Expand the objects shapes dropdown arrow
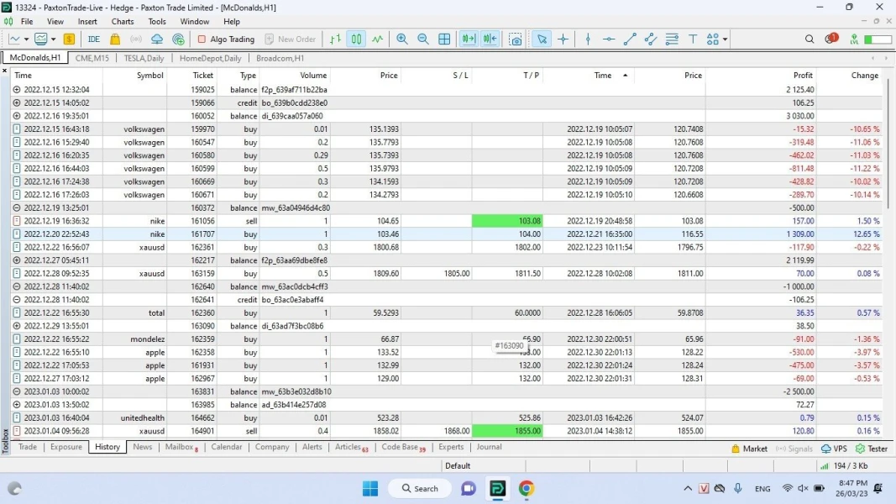The image size is (896, 504). 725,39
